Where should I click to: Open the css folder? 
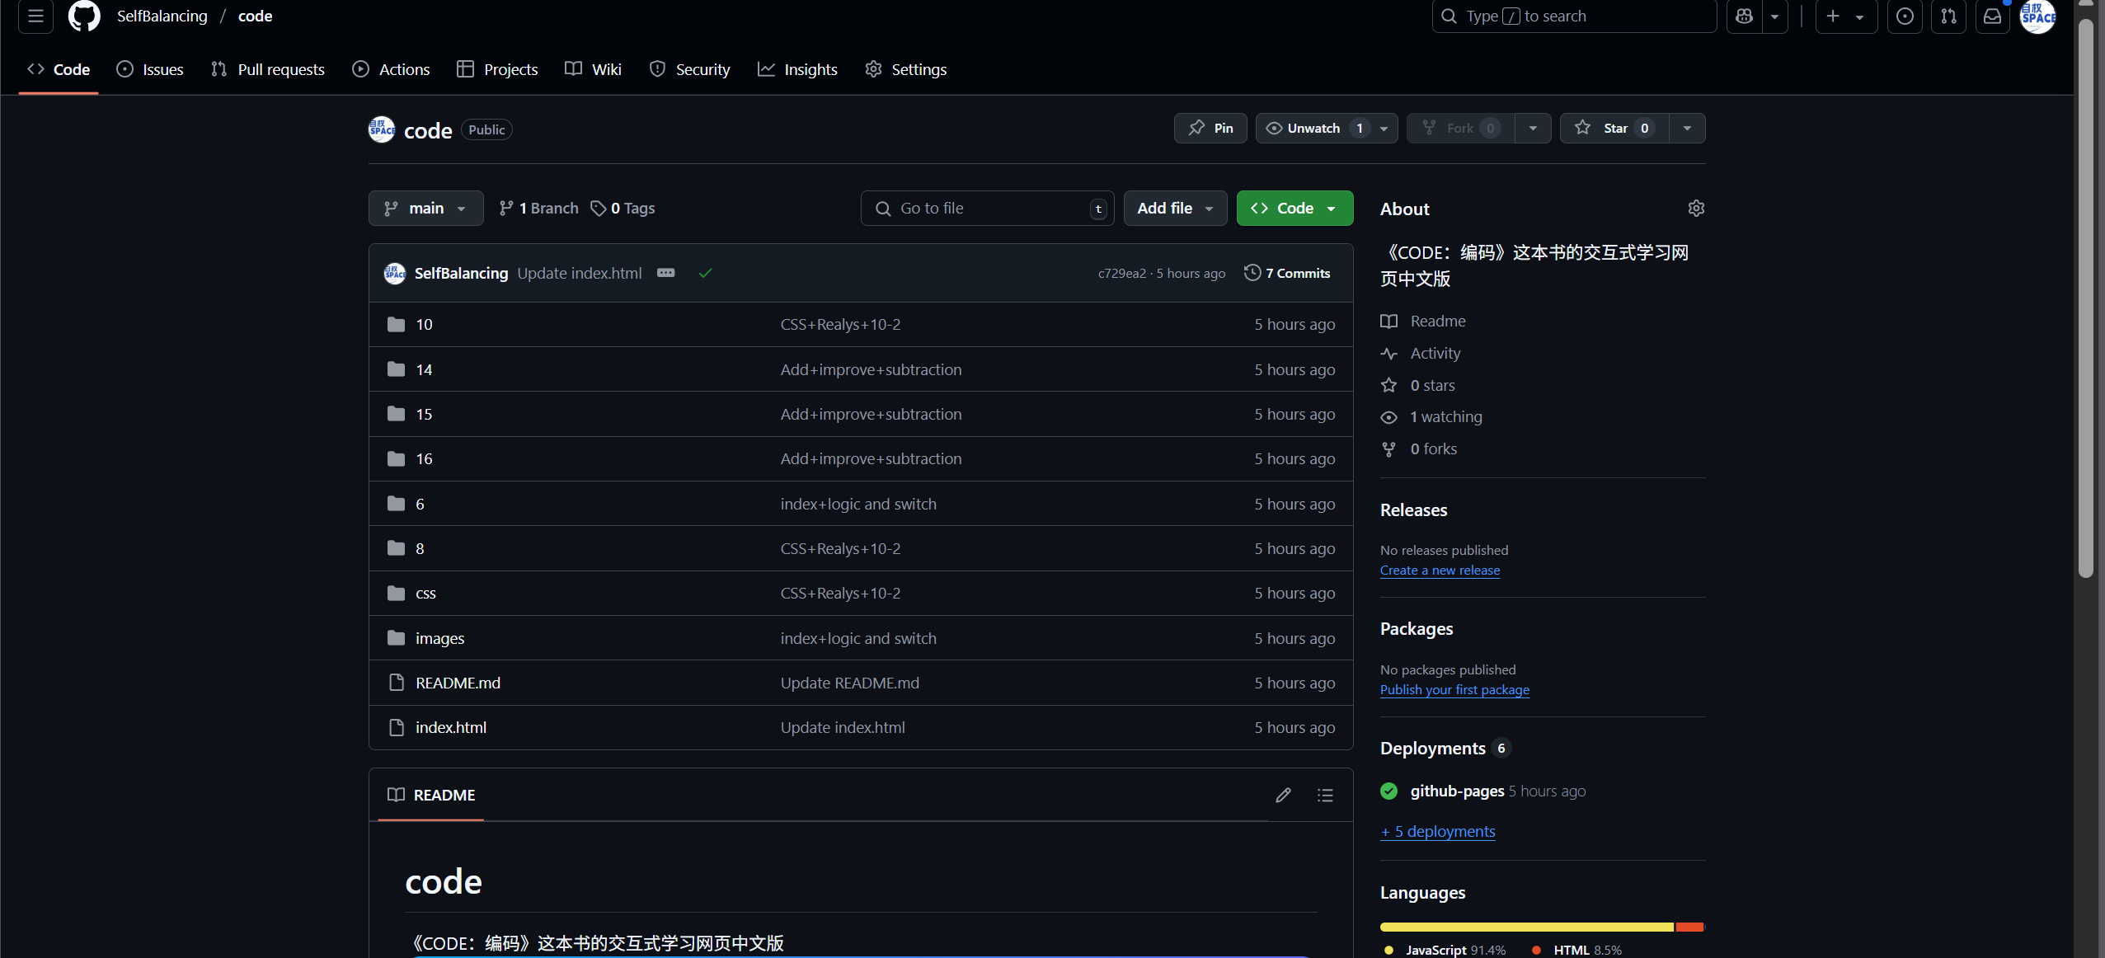(x=425, y=593)
